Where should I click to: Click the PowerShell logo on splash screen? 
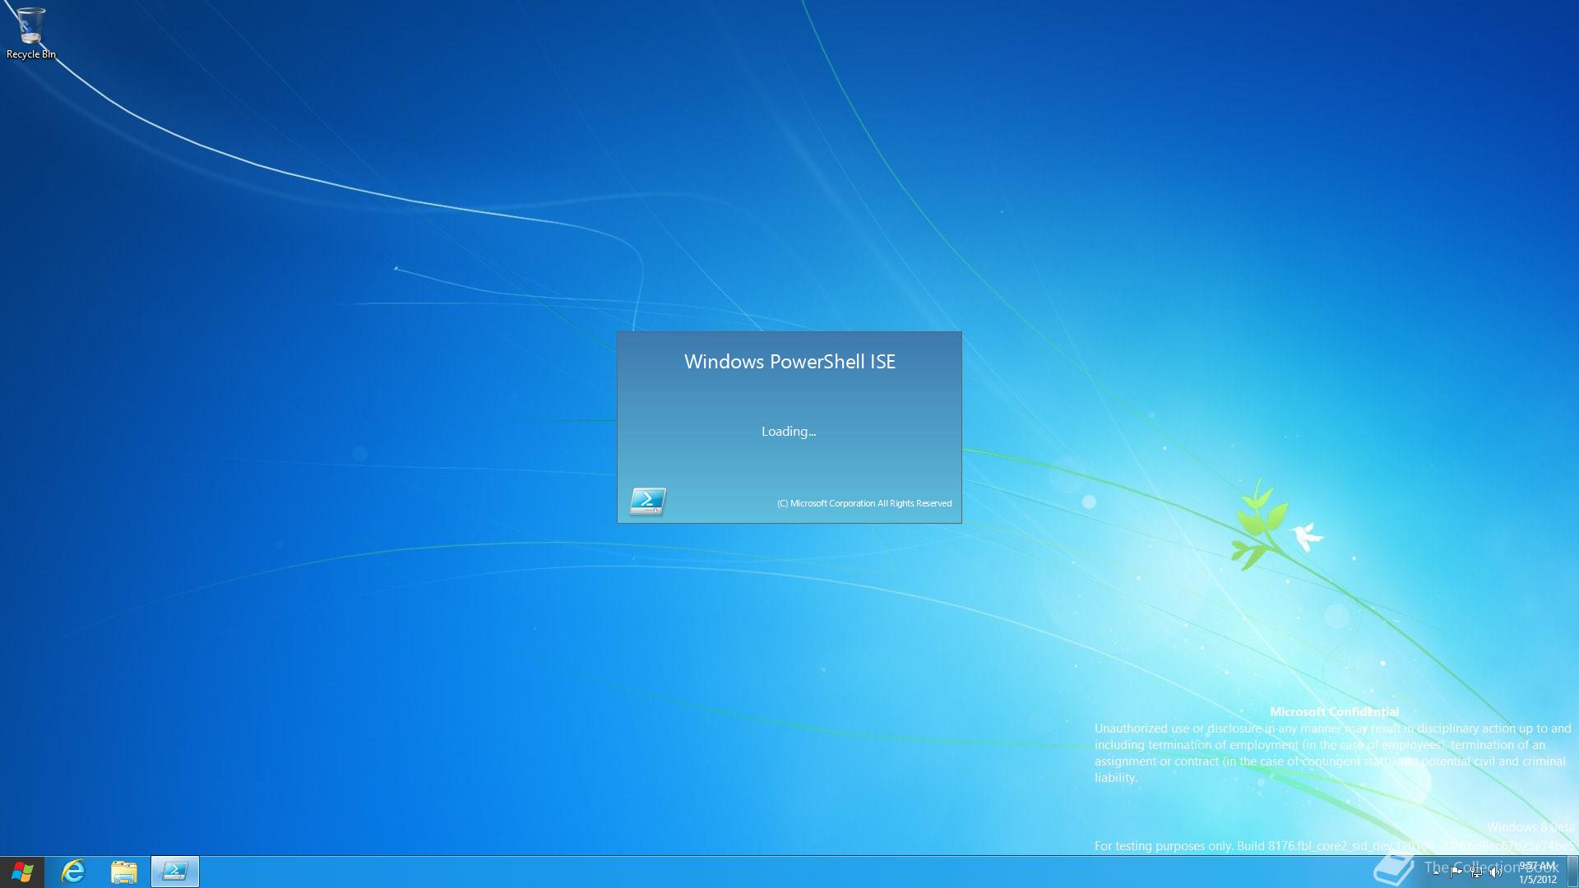click(x=648, y=501)
